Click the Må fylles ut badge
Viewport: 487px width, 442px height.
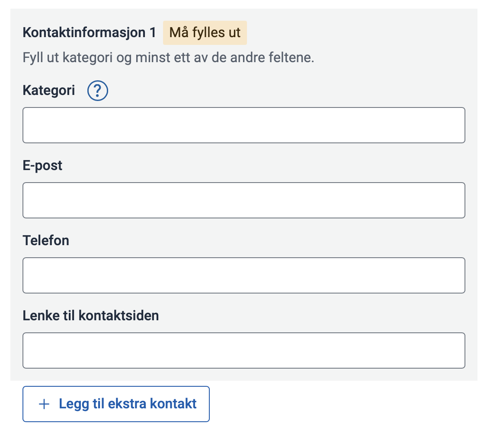(205, 33)
